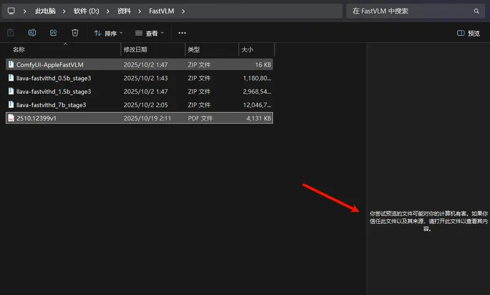
Task: Click the Rename icon in toolbar
Action: click(32, 33)
